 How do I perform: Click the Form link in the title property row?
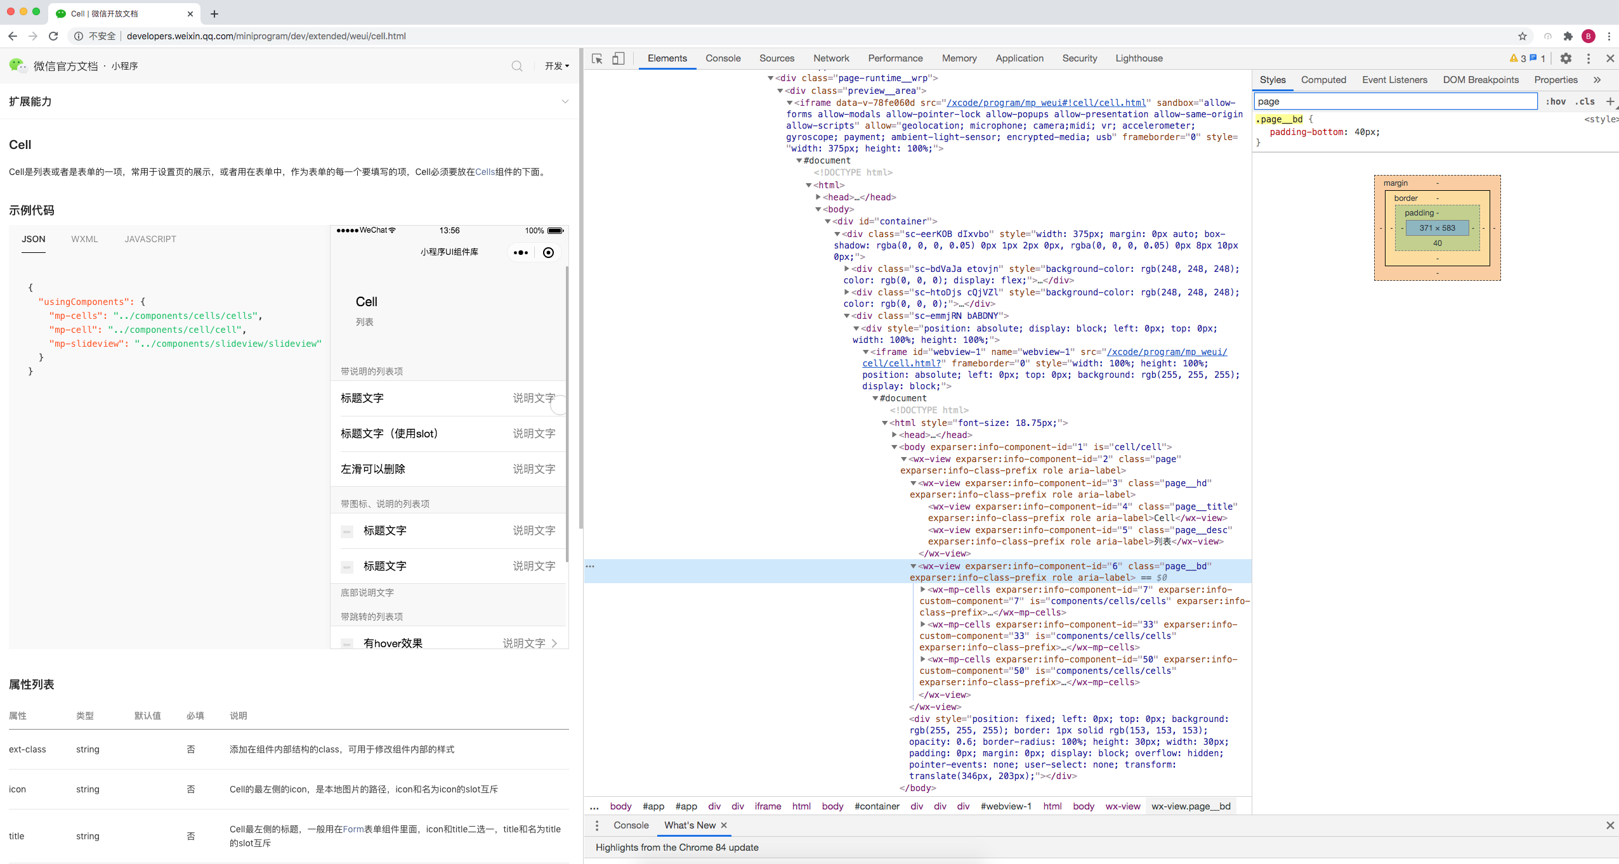(x=353, y=829)
